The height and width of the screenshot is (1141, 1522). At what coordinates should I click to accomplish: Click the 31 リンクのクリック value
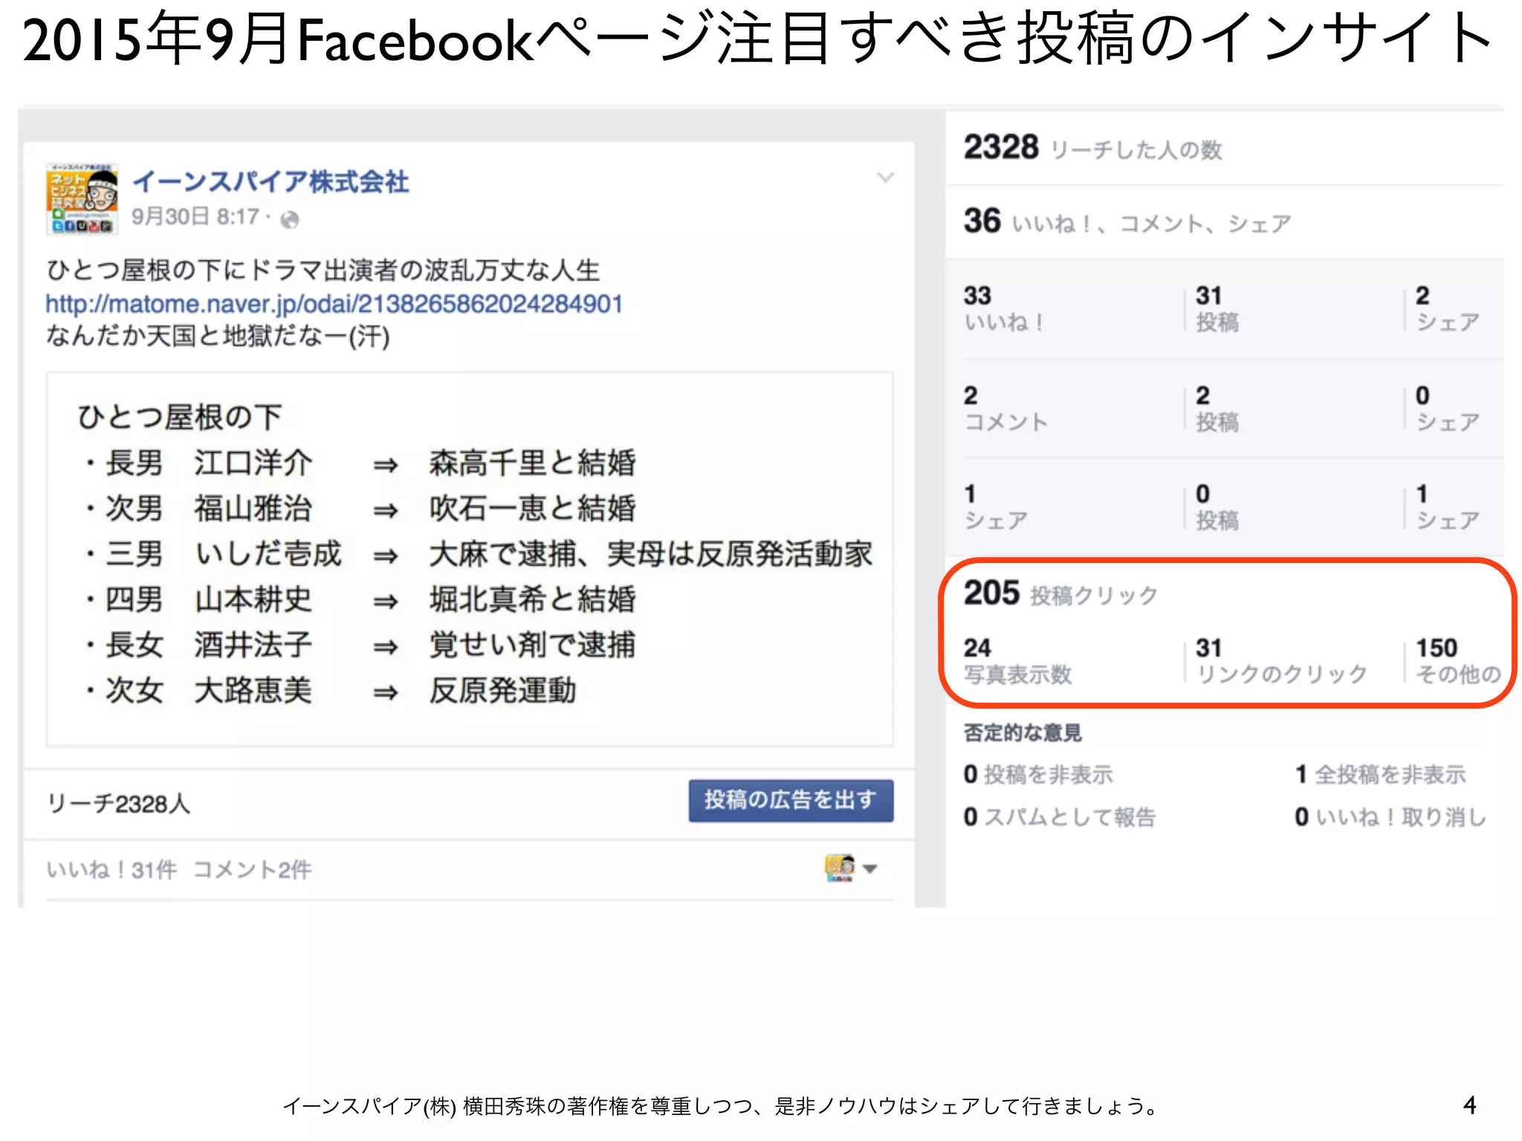tap(1281, 660)
